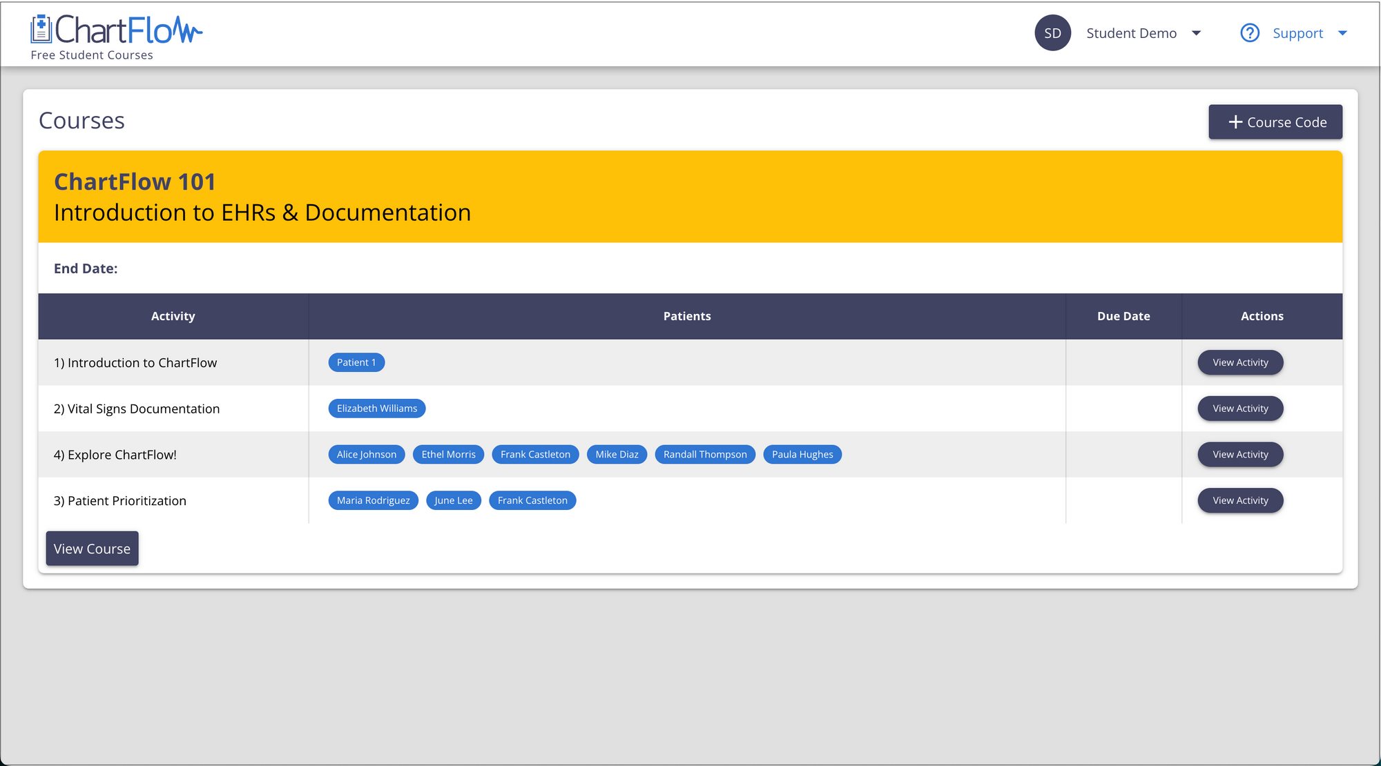Open the Course Code dialog

1275,121
